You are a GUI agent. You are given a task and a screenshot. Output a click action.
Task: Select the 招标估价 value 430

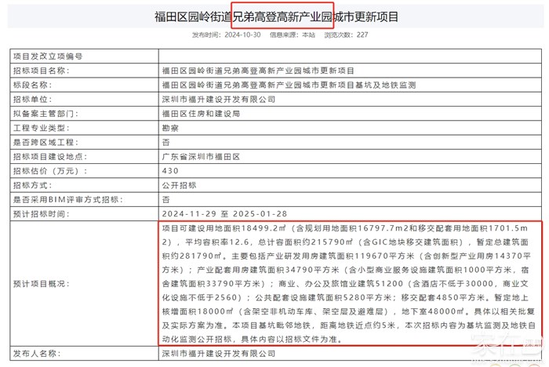point(170,171)
